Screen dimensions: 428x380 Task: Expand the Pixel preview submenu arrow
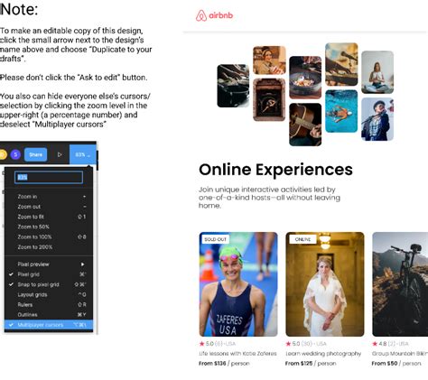click(82, 264)
